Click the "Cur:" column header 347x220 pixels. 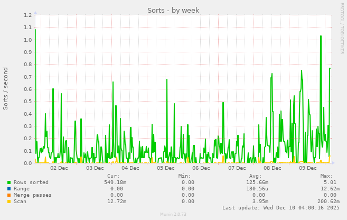click(x=113, y=176)
